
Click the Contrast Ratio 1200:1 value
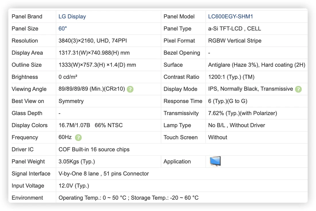pos(231,77)
